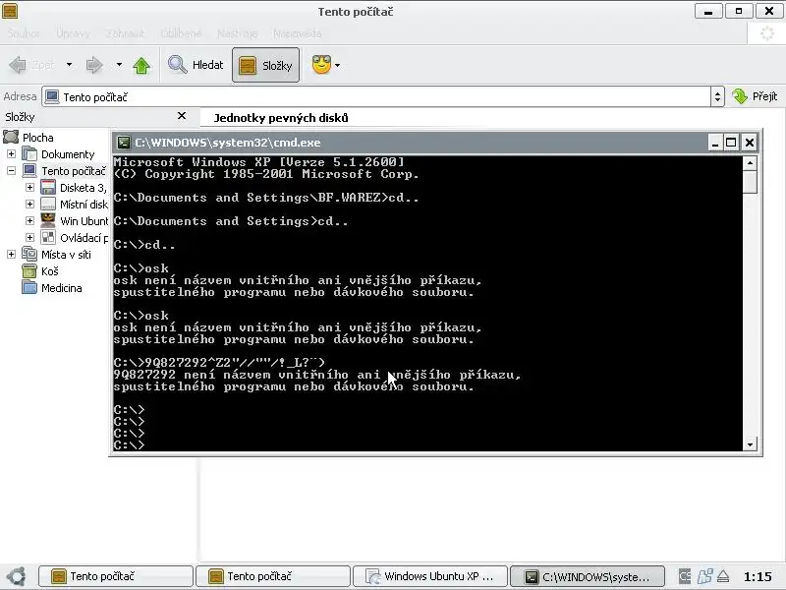
Task: Open the address bar dropdown stepper
Action: 717,96
